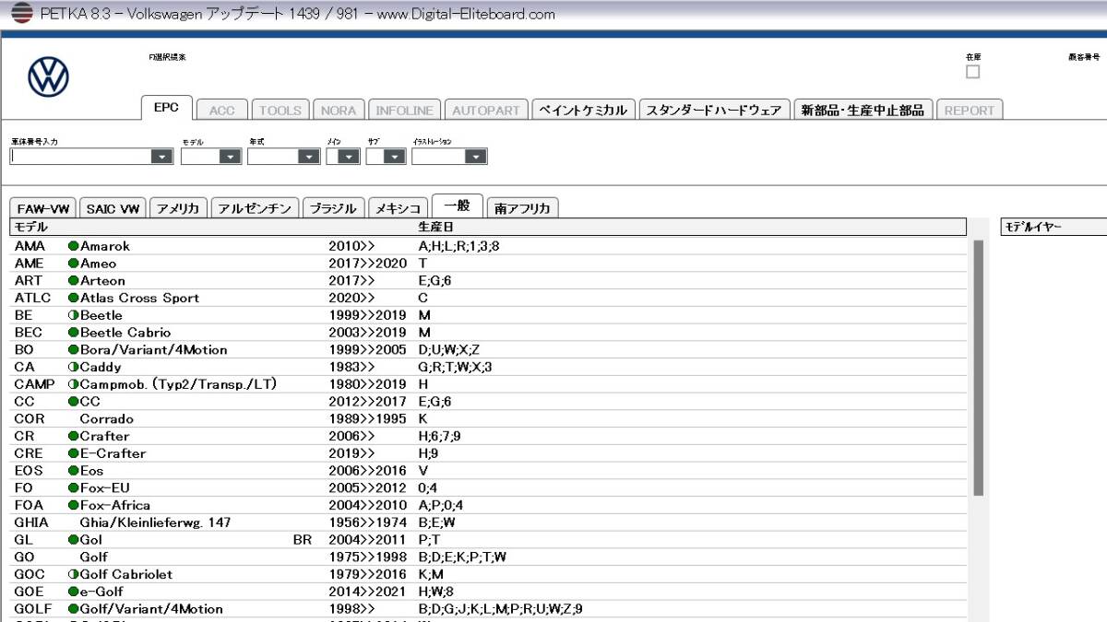Viewport: 1107px width, 622px height.
Task: Click the green dot next to Eos
Action: (73, 471)
